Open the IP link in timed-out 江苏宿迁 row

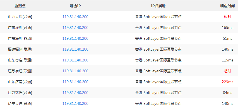(75, 71)
